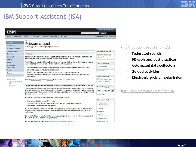Select Products A to Z in sidebar

15,45
